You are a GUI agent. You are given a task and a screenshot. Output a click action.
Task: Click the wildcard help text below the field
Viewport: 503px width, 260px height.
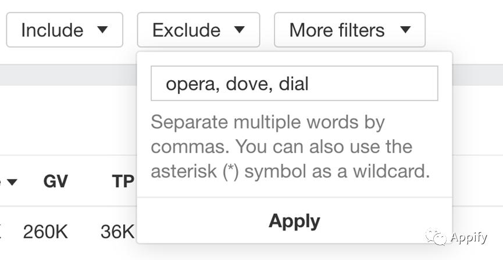290,147
